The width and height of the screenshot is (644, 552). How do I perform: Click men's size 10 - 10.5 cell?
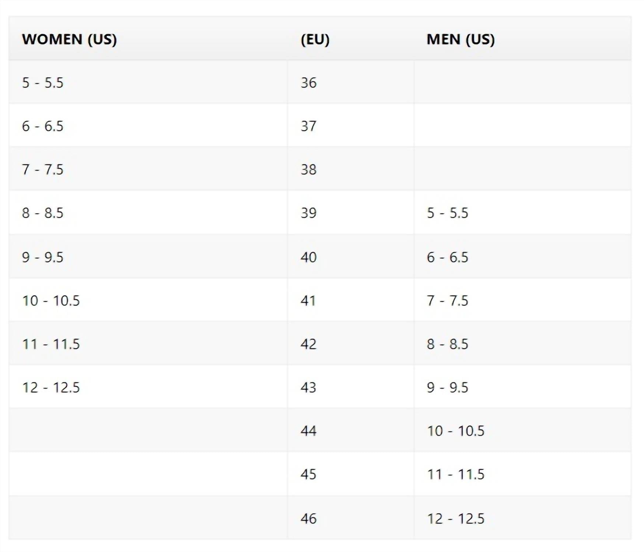pos(456,431)
